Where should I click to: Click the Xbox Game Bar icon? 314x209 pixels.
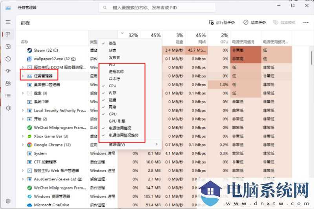pyautogui.click(x=29, y=136)
